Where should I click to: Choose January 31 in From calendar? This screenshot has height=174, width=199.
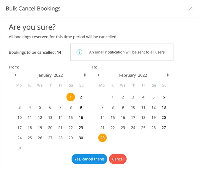coord(20,148)
